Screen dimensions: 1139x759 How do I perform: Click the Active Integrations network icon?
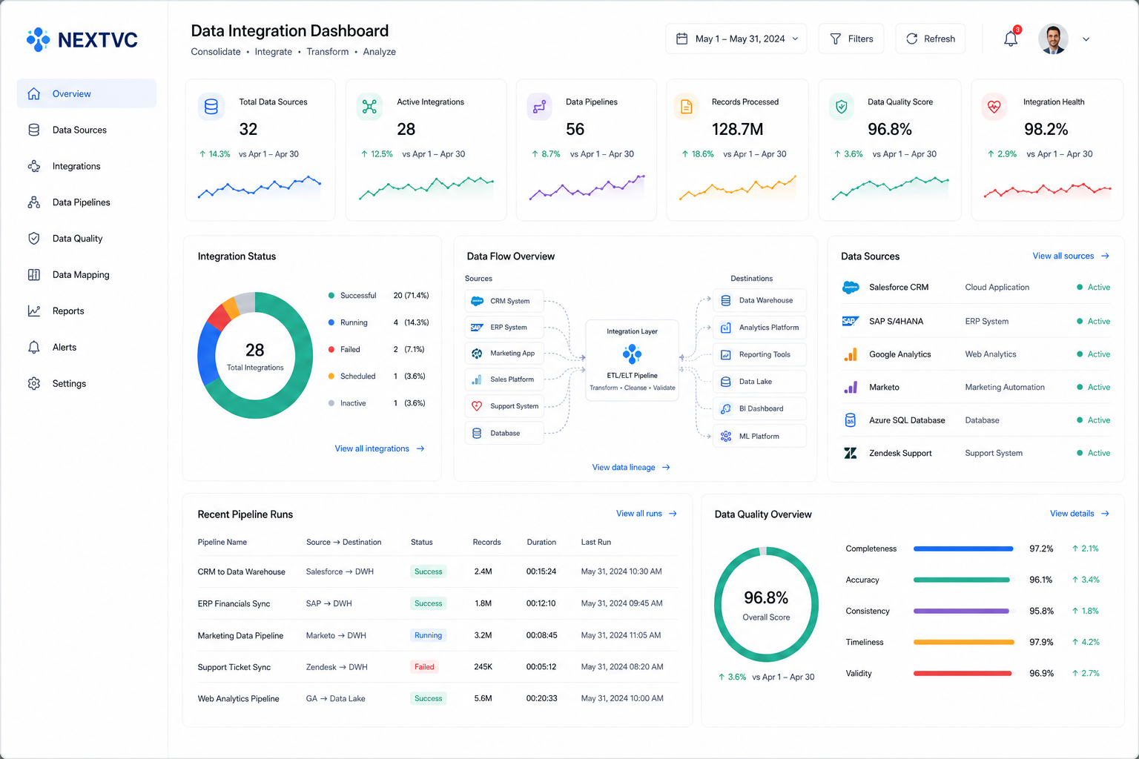pos(369,107)
